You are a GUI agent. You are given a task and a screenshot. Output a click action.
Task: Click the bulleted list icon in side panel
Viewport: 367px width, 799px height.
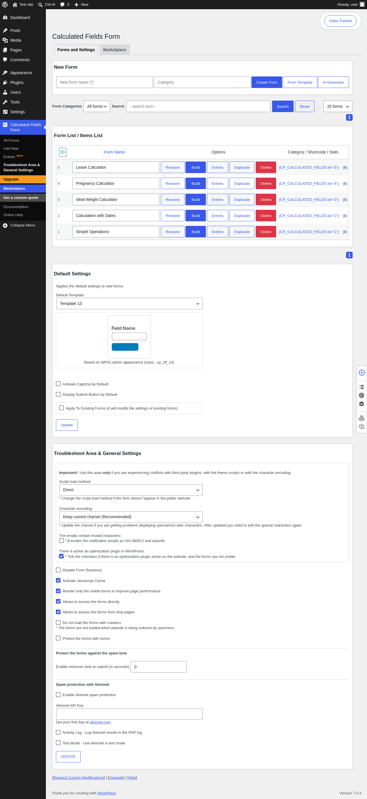tap(362, 387)
